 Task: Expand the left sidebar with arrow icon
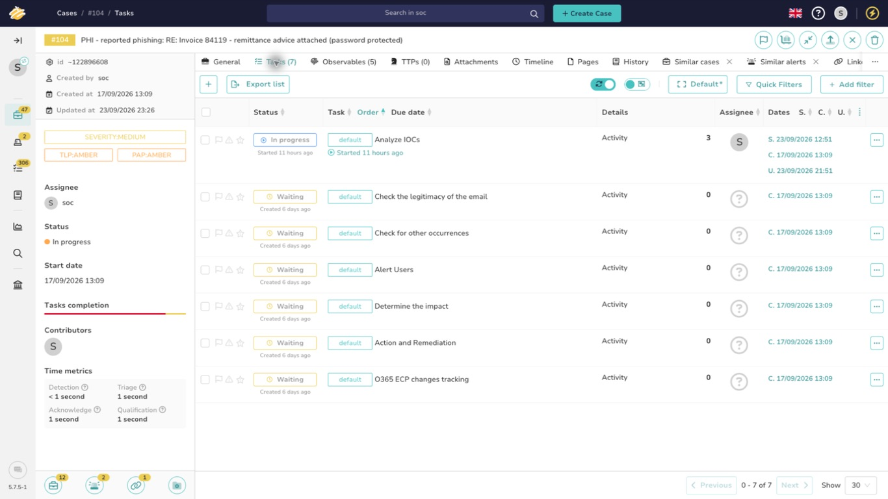pyautogui.click(x=18, y=40)
